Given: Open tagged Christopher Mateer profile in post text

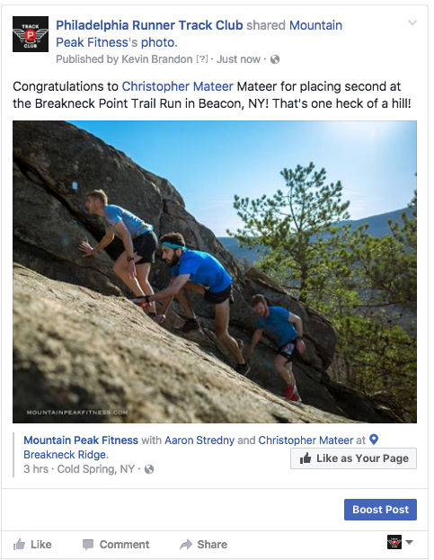Looking at the screenshot, I should tap(177, 86).
